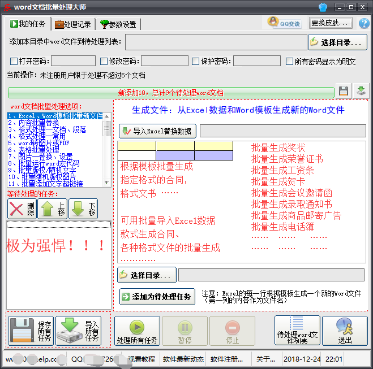
Task: Open the 待处理word文件列表 button
Action: pos(297,331)
